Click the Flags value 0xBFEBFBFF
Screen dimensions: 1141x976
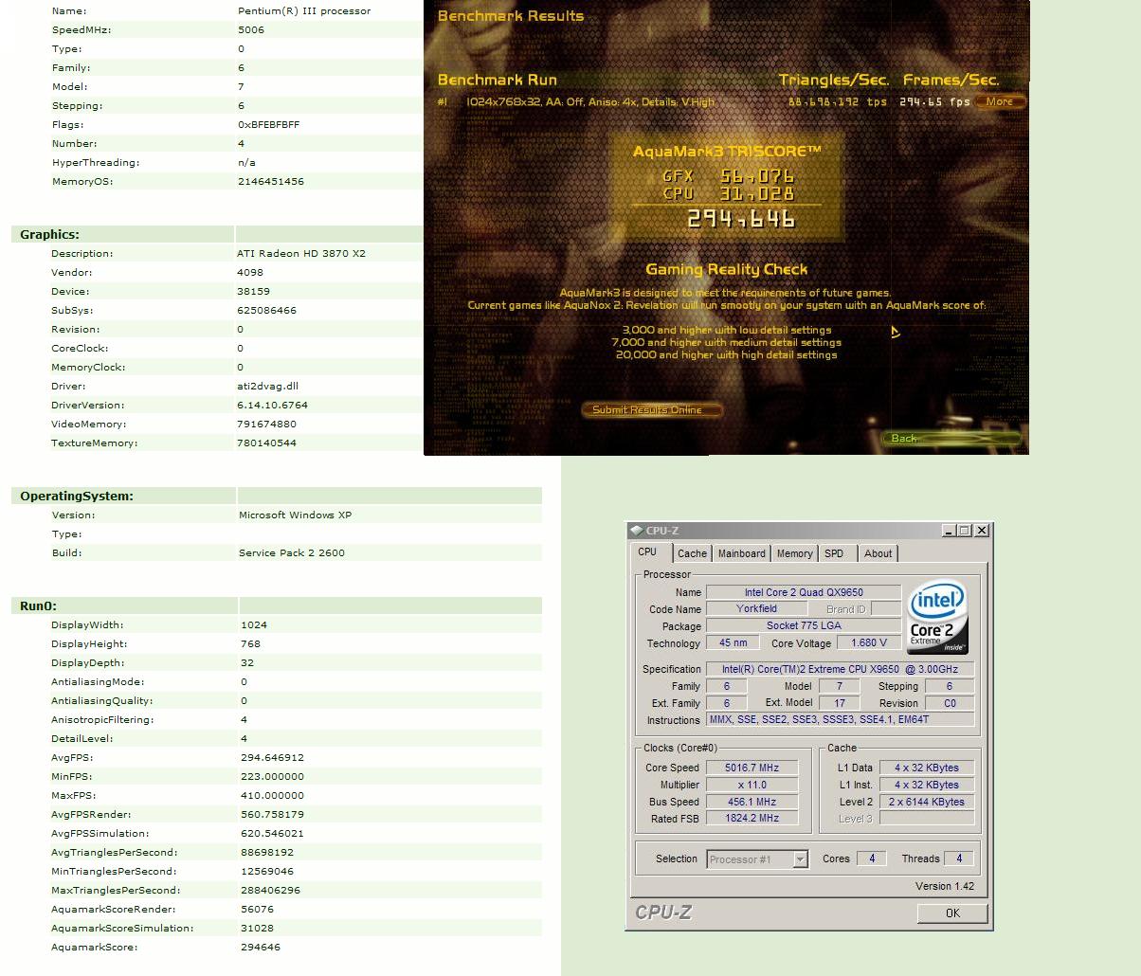click(269, 124)
